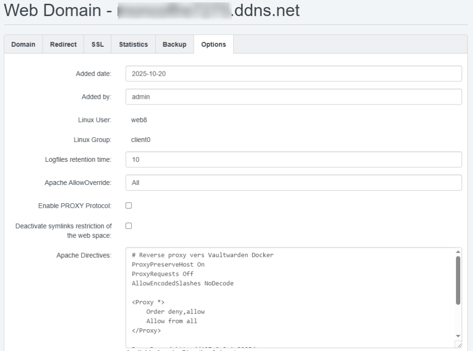The image size is (473, 351).
Task: Enable the PROXY Protocol checkbox
Action: (x=129, y=205)
